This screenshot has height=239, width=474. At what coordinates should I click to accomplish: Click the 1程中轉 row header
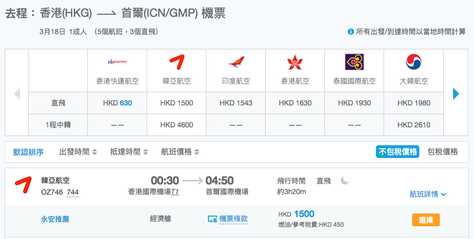point(58,125)
